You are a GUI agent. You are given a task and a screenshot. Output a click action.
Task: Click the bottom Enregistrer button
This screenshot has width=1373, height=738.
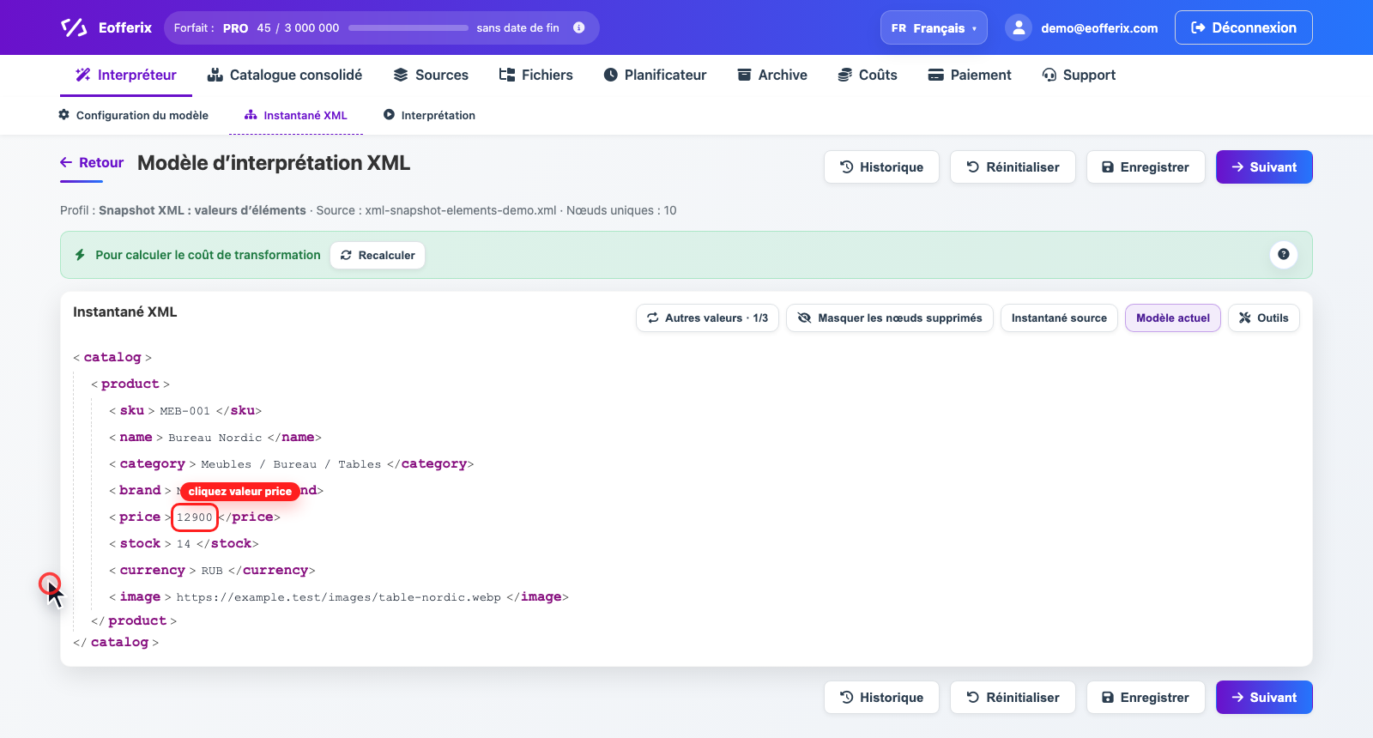[1146, 698]
